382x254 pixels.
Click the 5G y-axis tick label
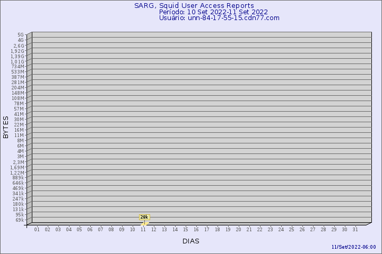tap(21, 35)
